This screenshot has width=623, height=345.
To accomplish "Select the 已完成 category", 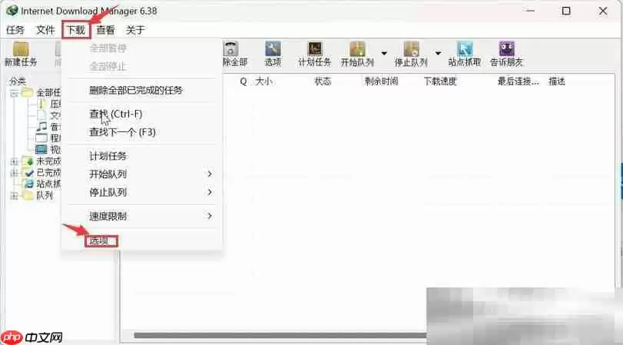I will [x=48, y=172].
